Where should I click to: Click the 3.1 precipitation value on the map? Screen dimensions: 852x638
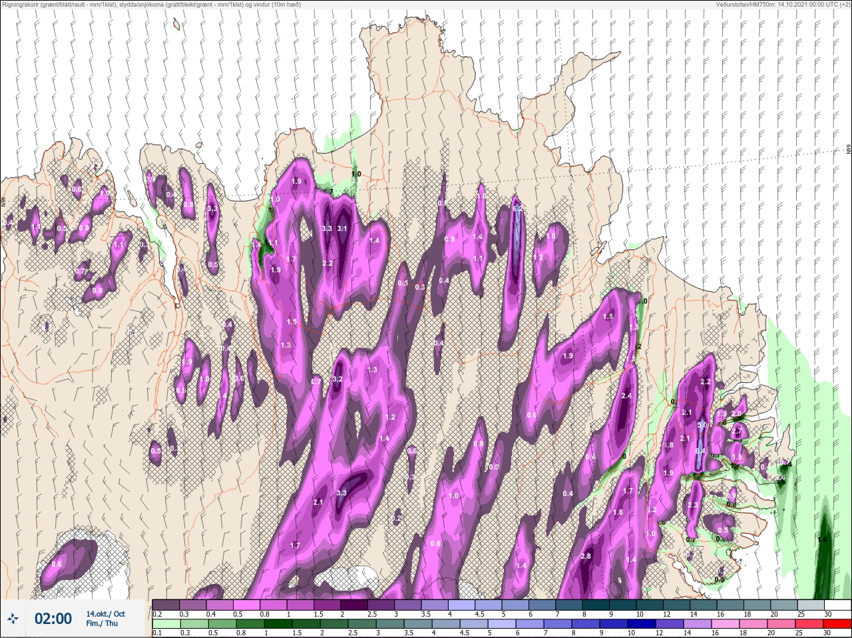[x=342, y=228]
